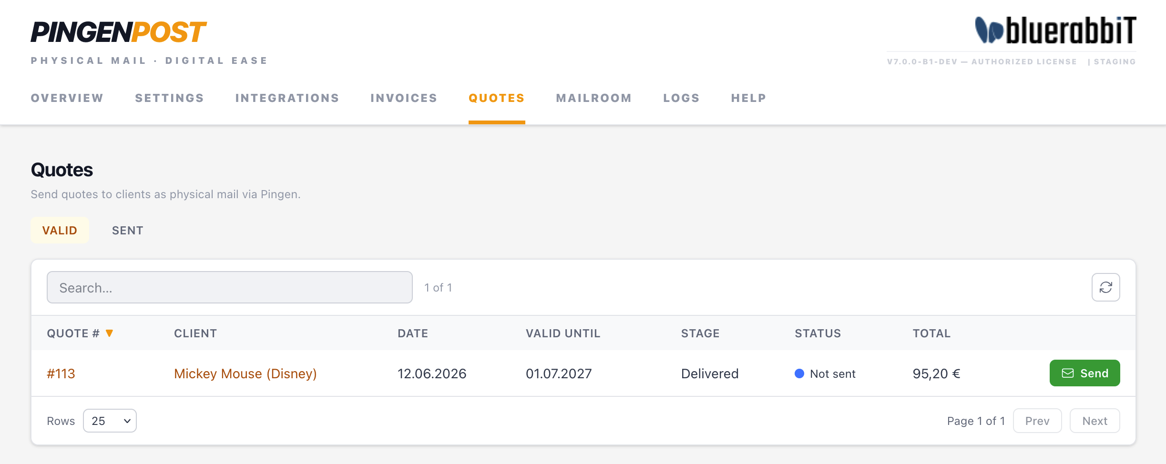Switch to the Integrations tab
This screenshot has width=1166, height=464.
click(x=287, y=98)
